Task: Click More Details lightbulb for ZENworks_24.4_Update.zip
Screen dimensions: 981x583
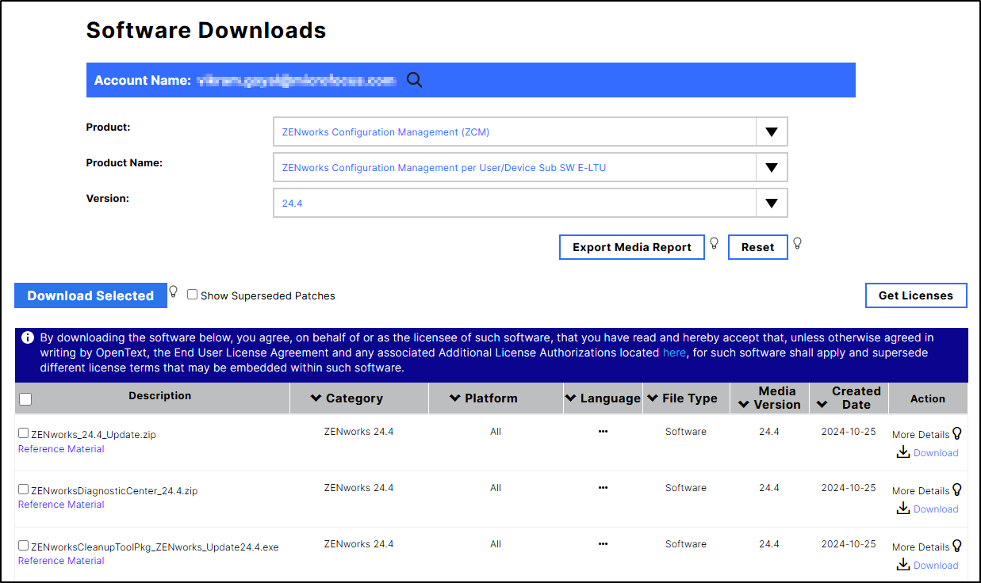Action: [957, 433]
